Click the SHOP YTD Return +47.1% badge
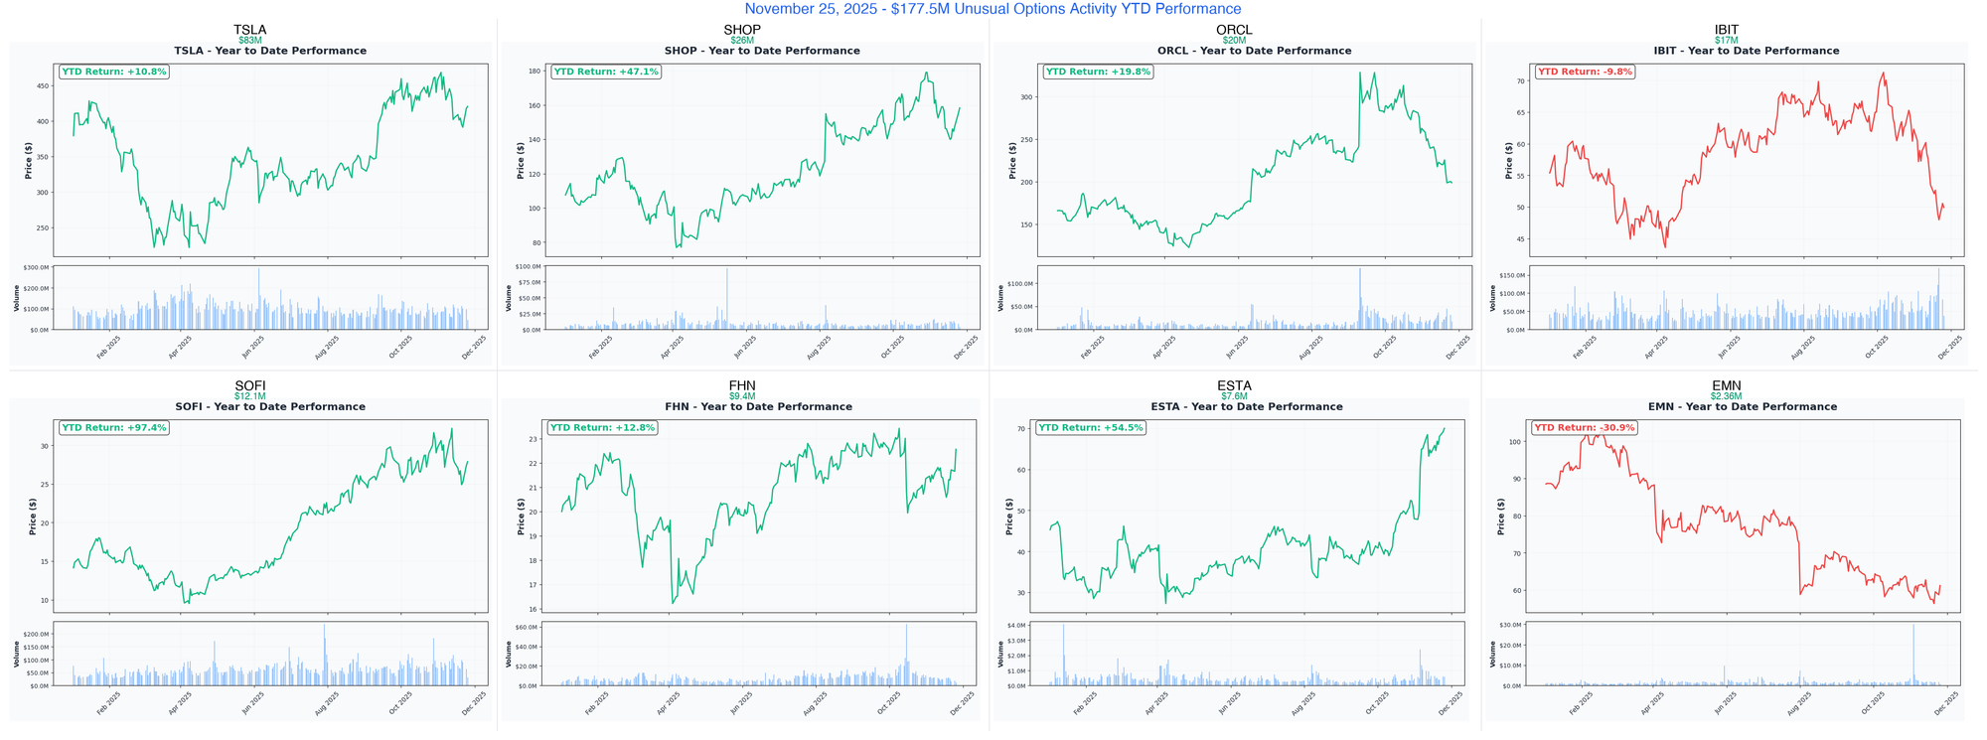Viewport: 1987px width, 740px height. click(x=605, y=72)
